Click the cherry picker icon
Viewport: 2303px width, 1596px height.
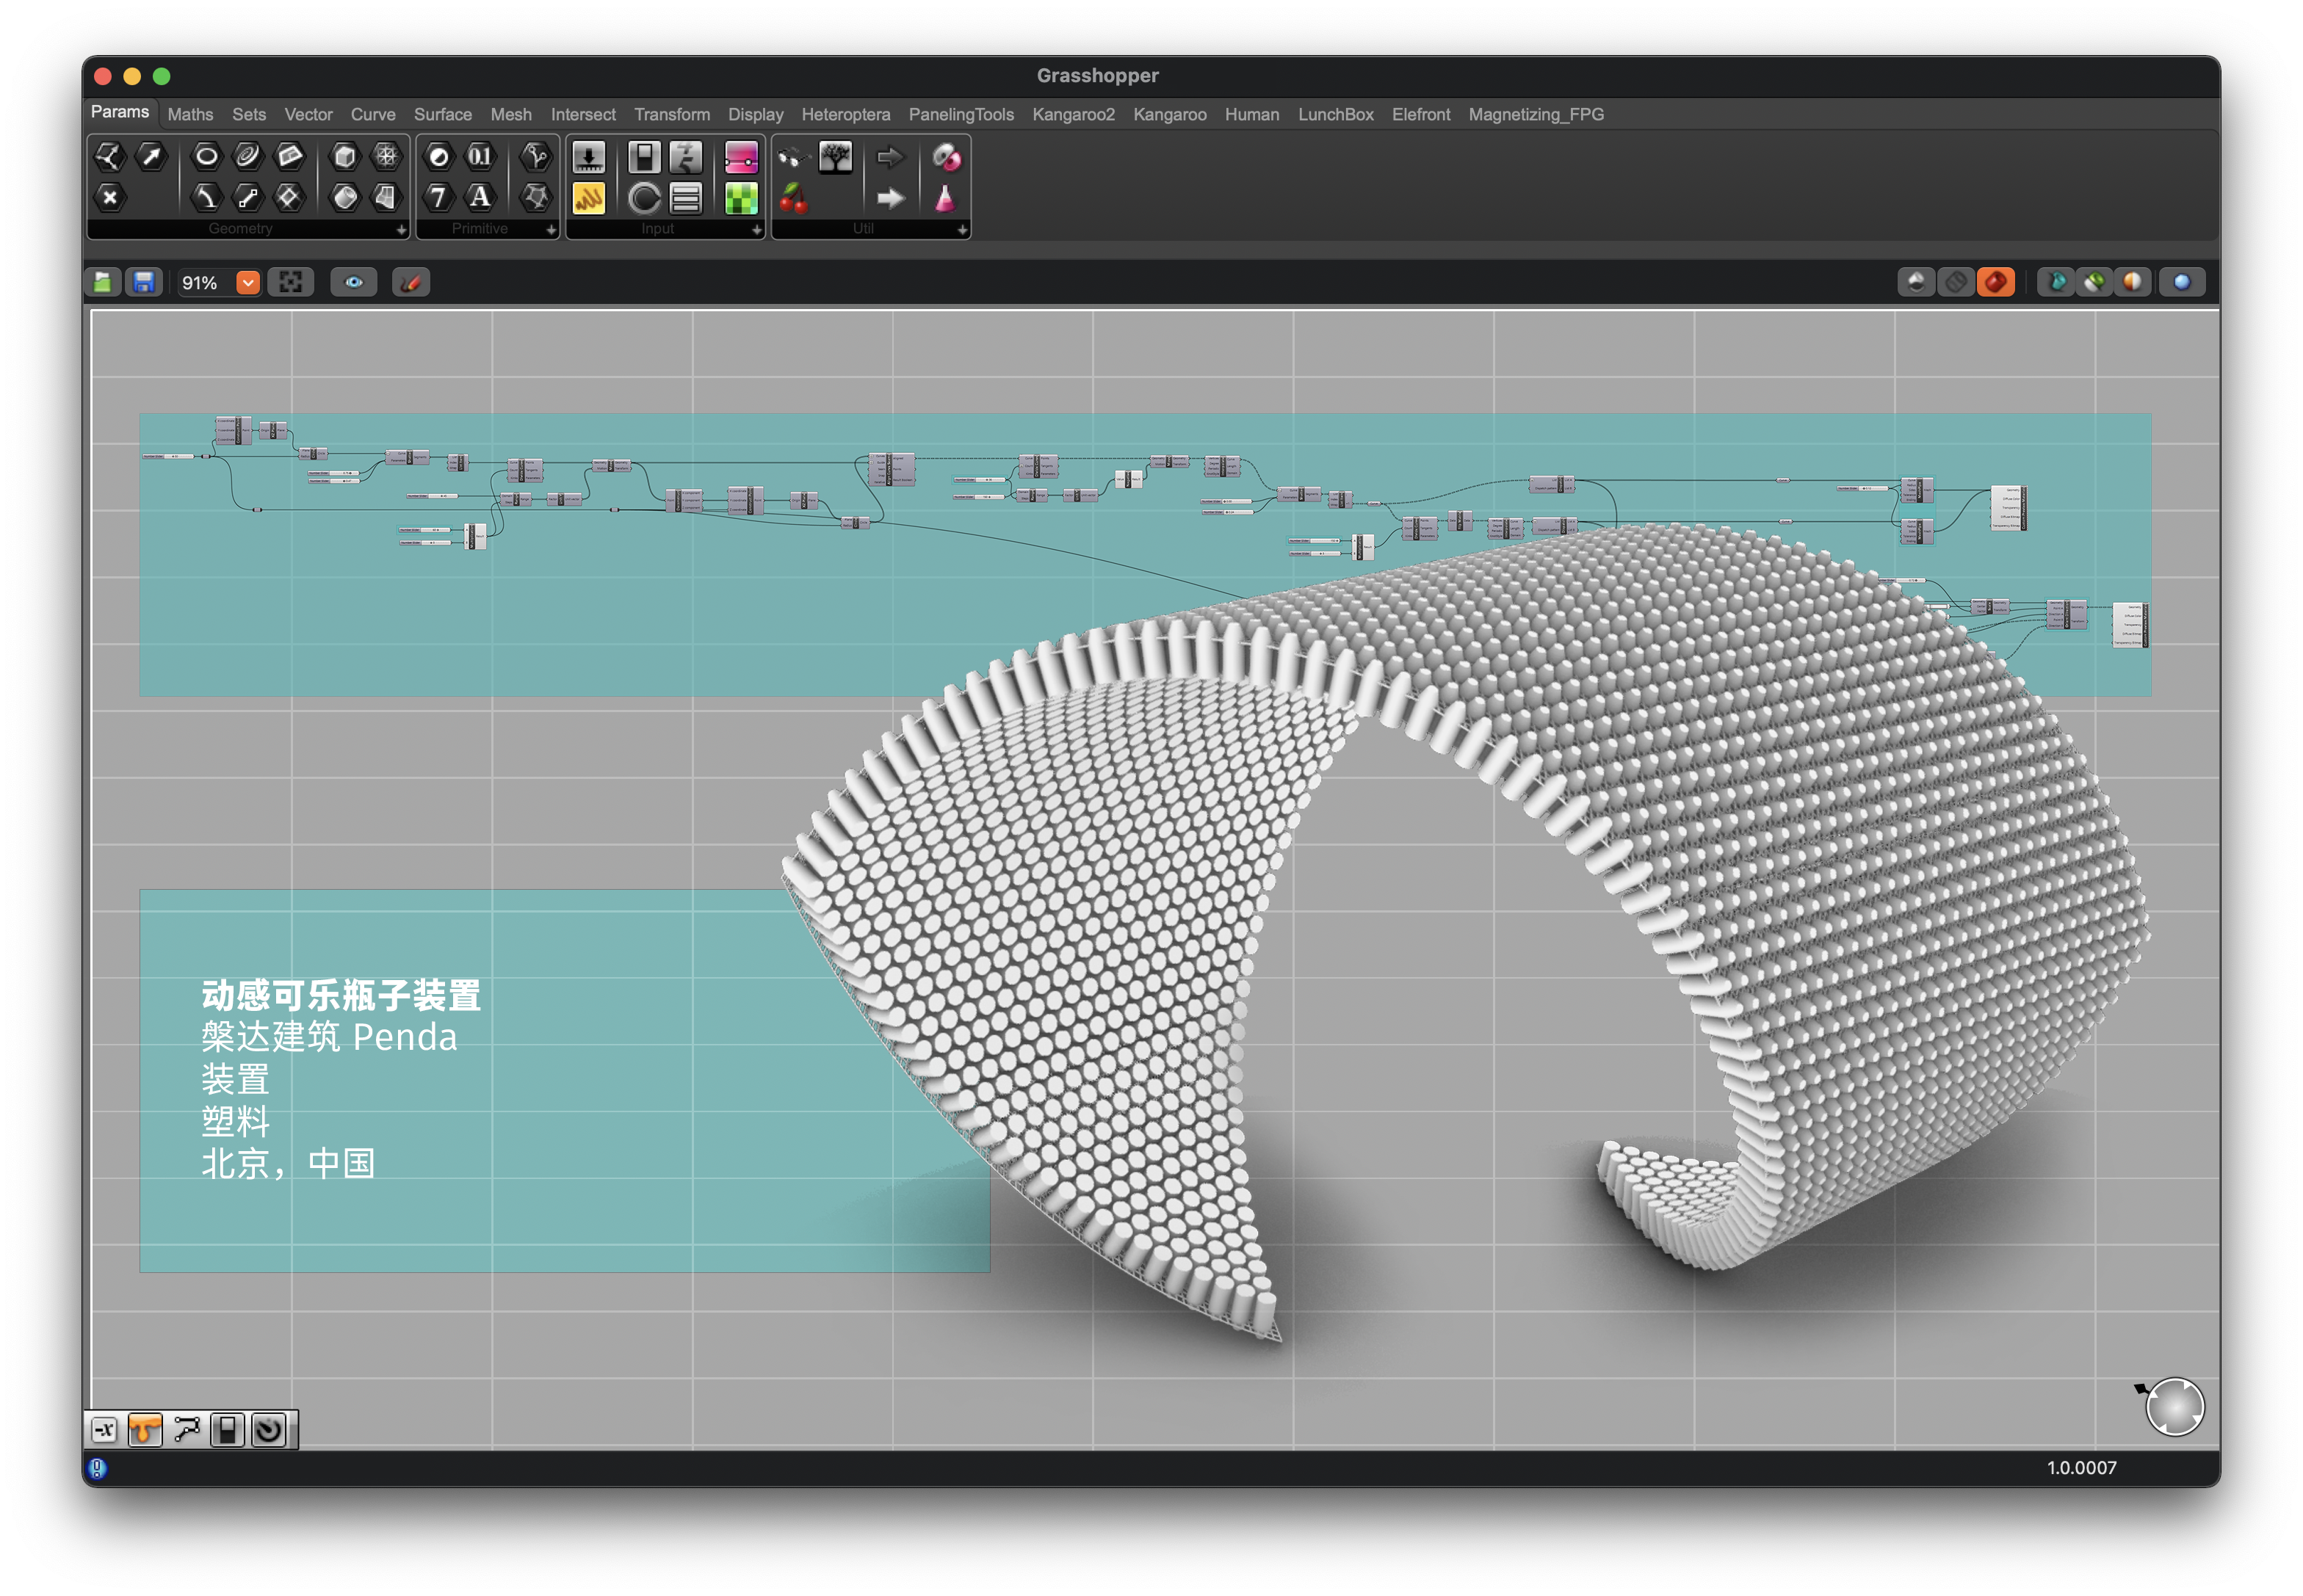pyautogui.click(x=793, y=198)
